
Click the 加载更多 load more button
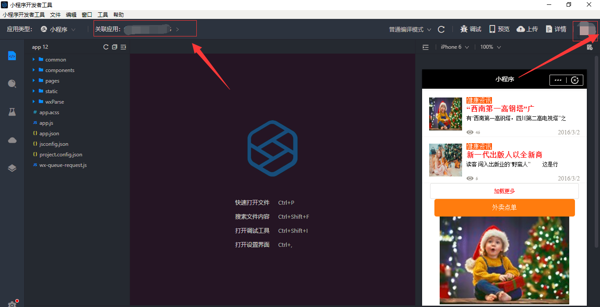coord(504,191)
